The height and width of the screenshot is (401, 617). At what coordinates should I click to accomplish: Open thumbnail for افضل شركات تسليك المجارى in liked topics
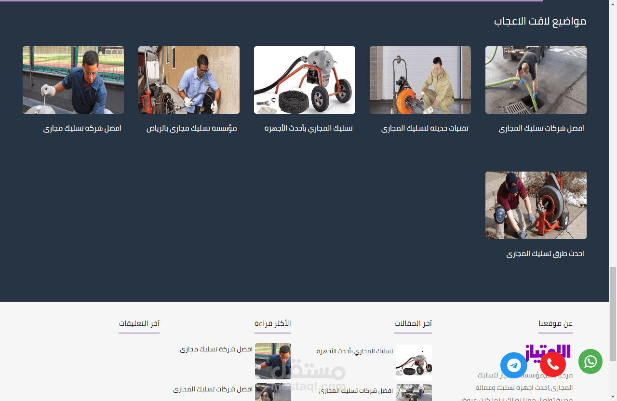[x=536, y=80]
